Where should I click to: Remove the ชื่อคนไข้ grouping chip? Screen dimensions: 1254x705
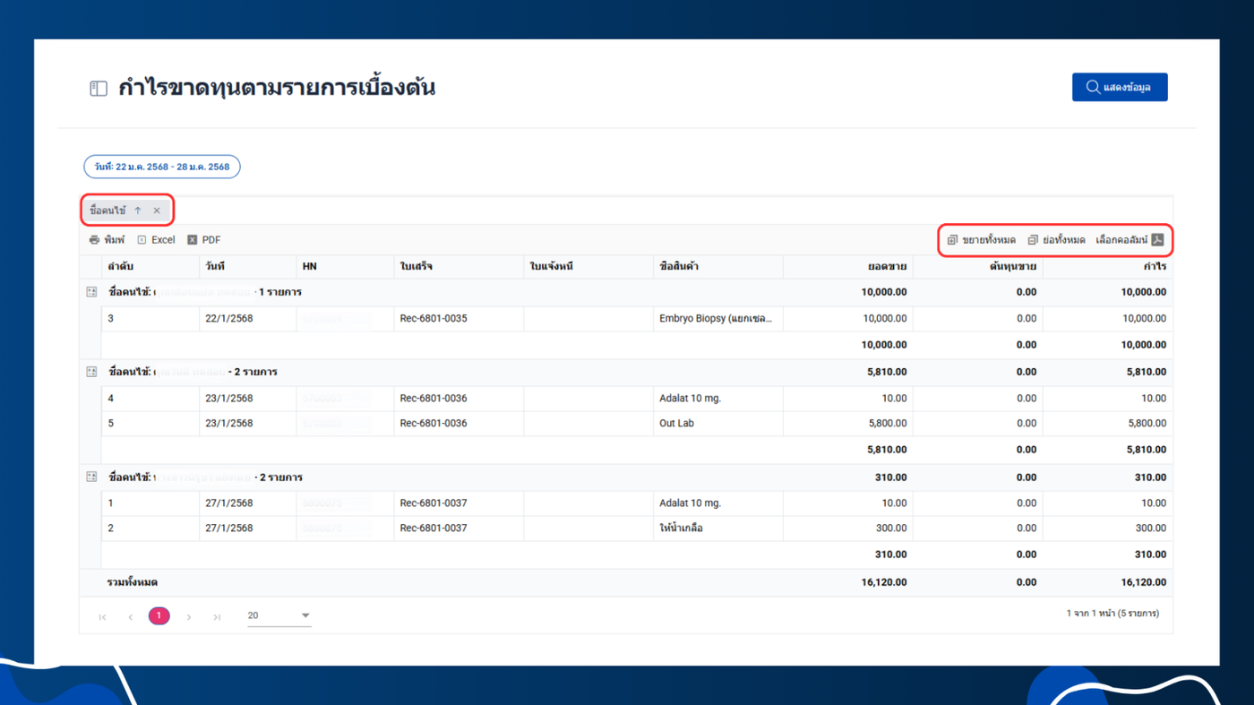click(x=157, y=211)
